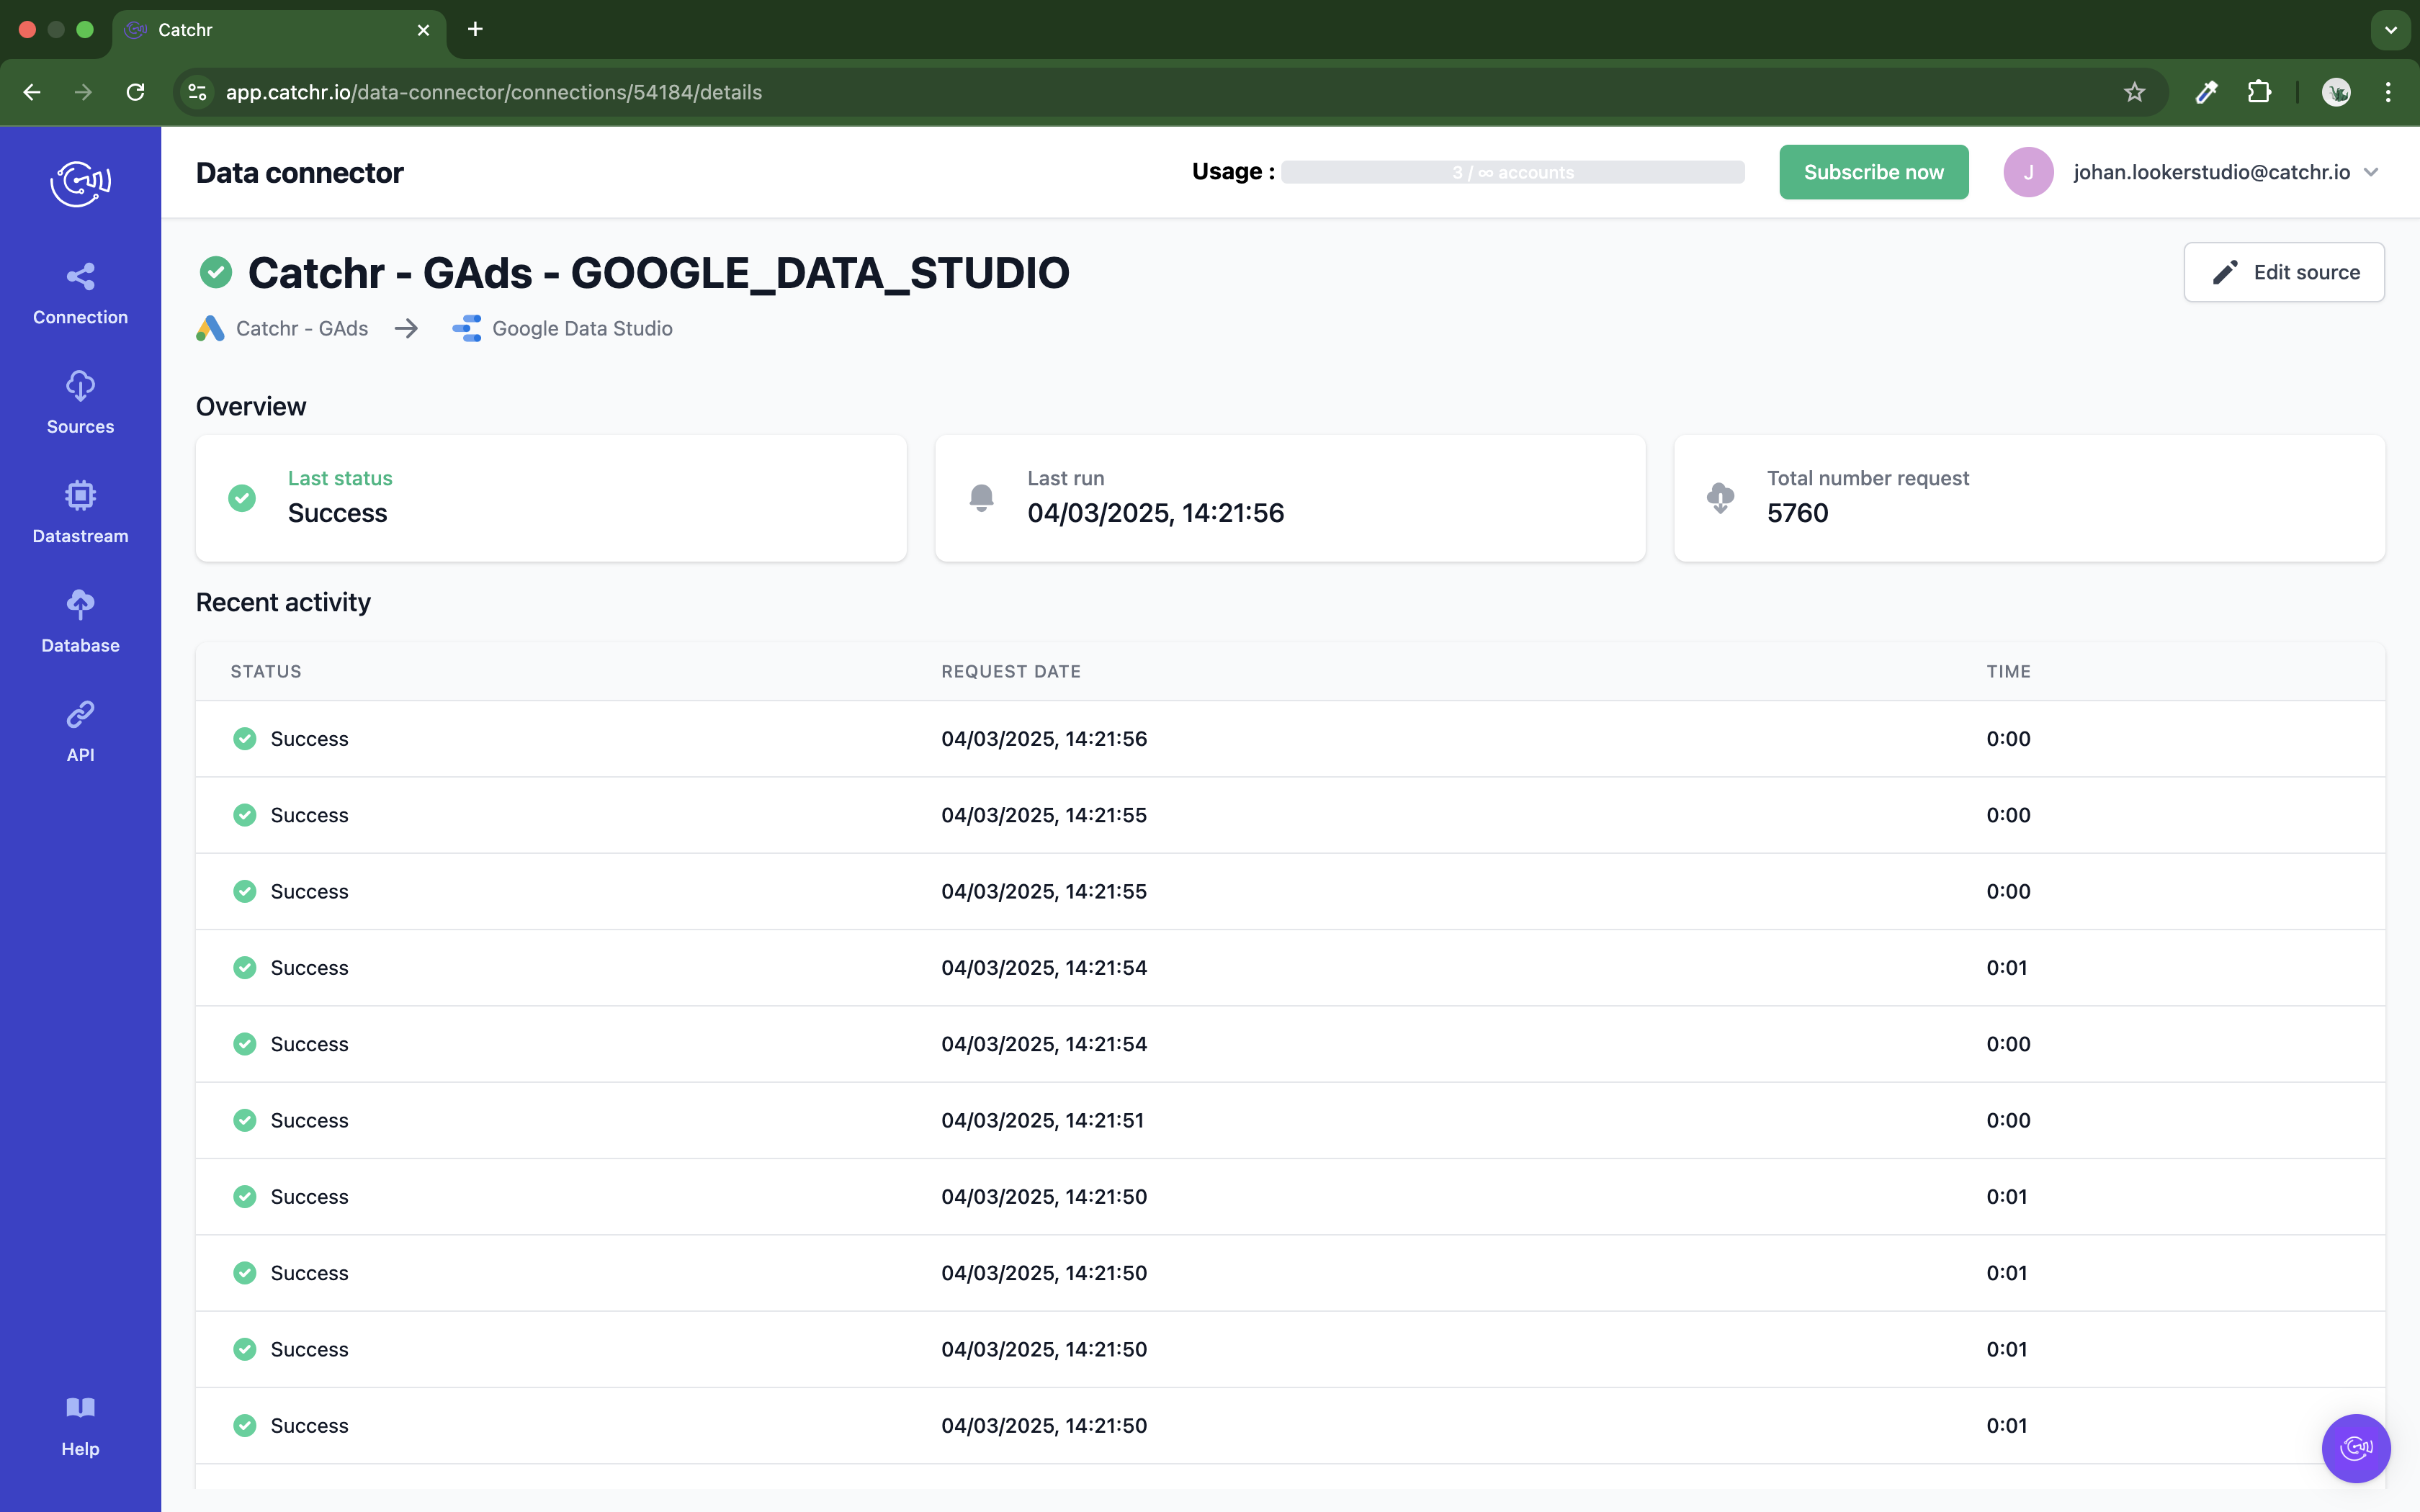
Task: Select the total request count 5760
Action: click(x=1797, y=513)
